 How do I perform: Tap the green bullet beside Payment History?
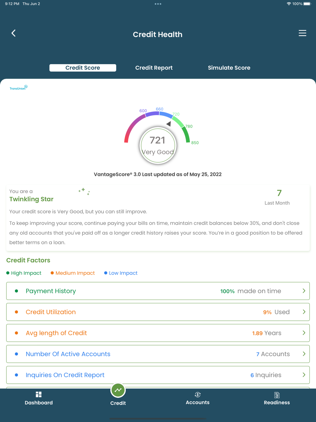point(16,291)
